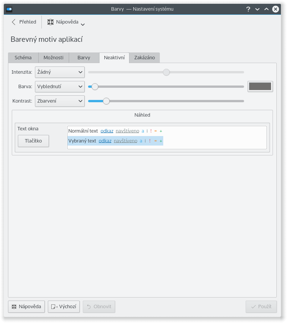Select the Neaktivní tab
Screen dimensions: 287x323
pos(114,58)
